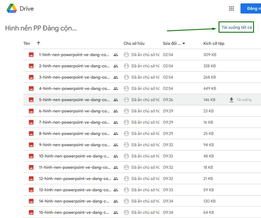
Task: Click owner avatar icon on 14-hinh-nen row
Action: (126, 201)
